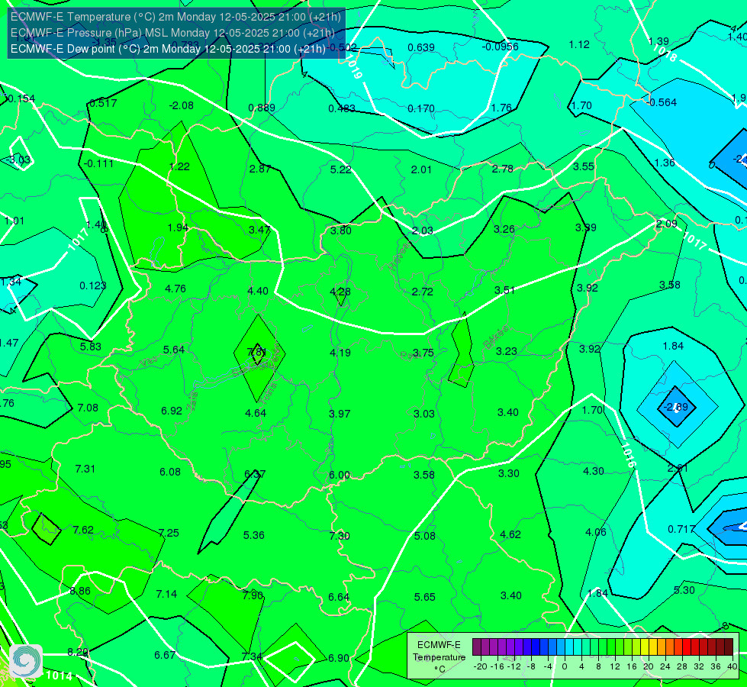Click the 5.36 grid value
The height and width of the screenshot is (687, 747).
(254, 535)
